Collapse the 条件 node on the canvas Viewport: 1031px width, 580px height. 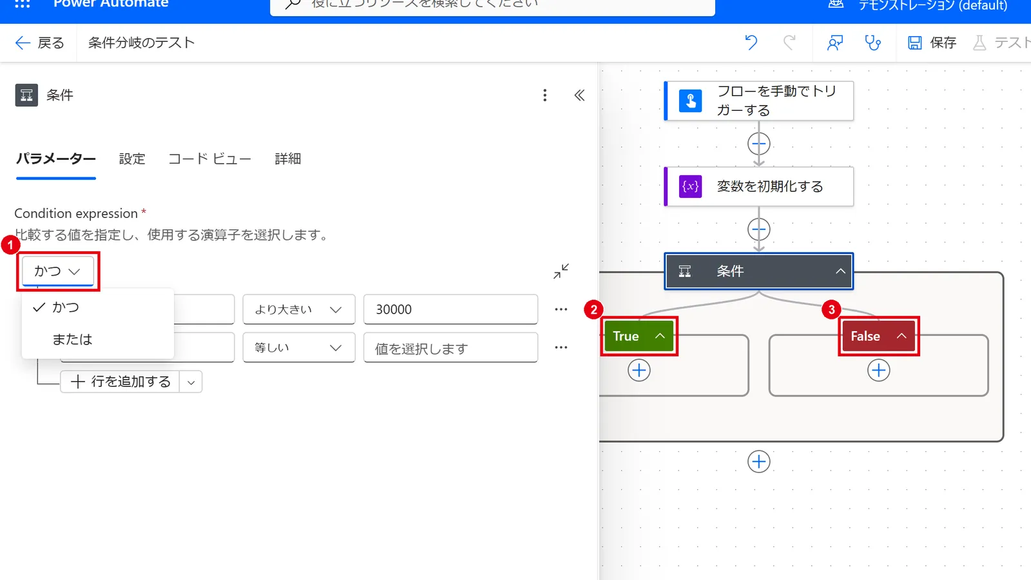point(840,271)
